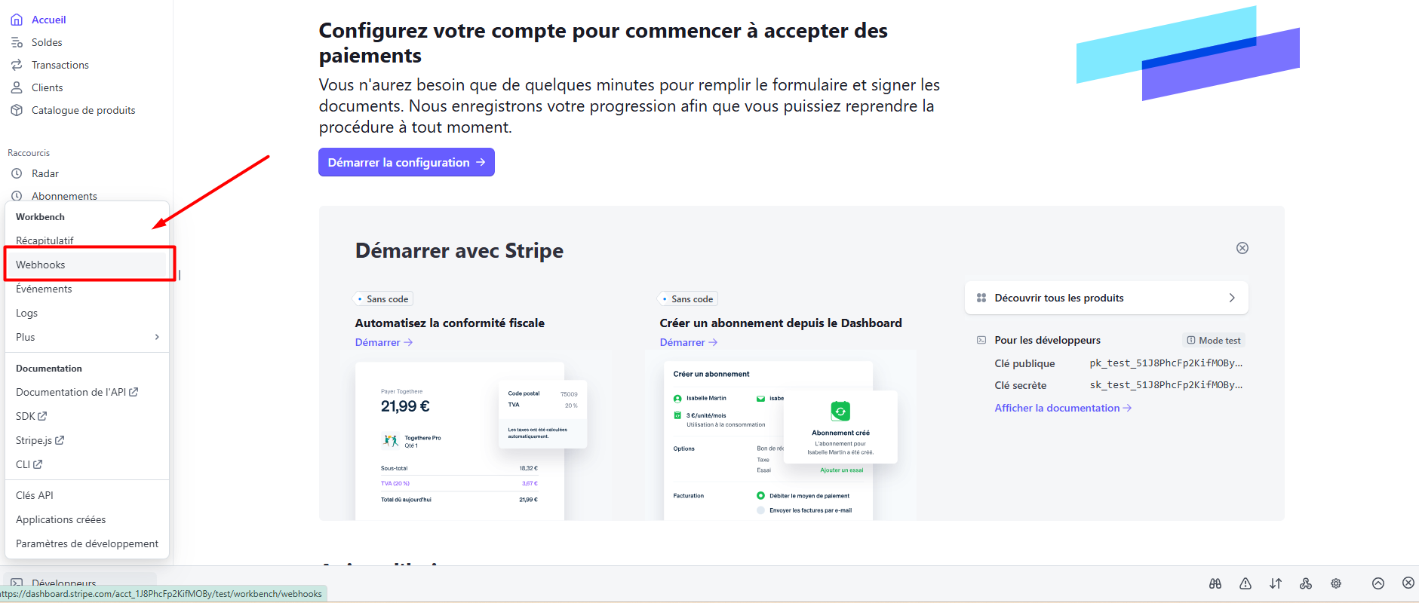Close Workbench bar with the X circle icon
Image resolution: width=1419 pixels, height=603 pixels.
click(1408, 583)
